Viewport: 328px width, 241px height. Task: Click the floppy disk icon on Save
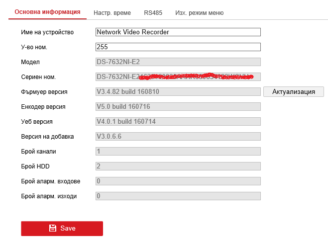pyautogui.click(x=53, y=228)
